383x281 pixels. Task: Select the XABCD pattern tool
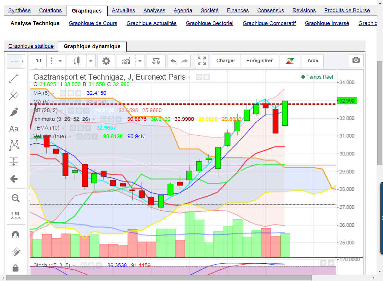coord(14,145)
